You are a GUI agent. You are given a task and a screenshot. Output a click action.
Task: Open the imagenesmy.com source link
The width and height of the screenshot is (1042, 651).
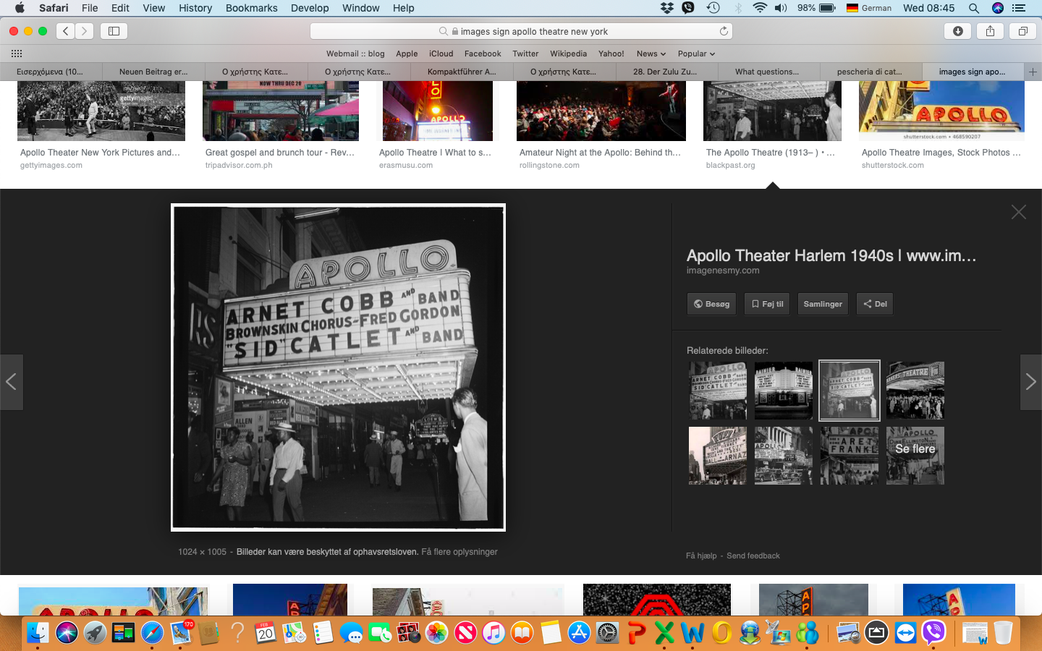tap(723, 271)
